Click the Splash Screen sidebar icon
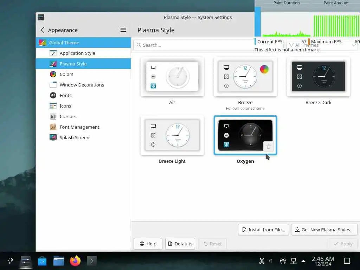This screenshot has width=360, height=270. click(53, 137)
